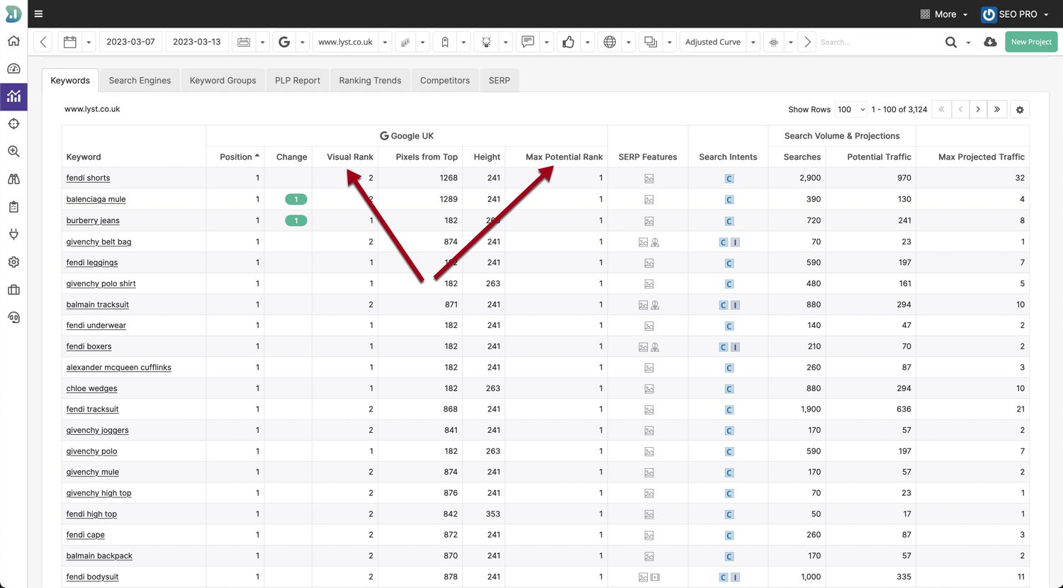Image resolution: width=1063 pixels, height=588 pixels.
Task: Open the plug integrations sidebar icon
Action: click(x=13, y=234)
